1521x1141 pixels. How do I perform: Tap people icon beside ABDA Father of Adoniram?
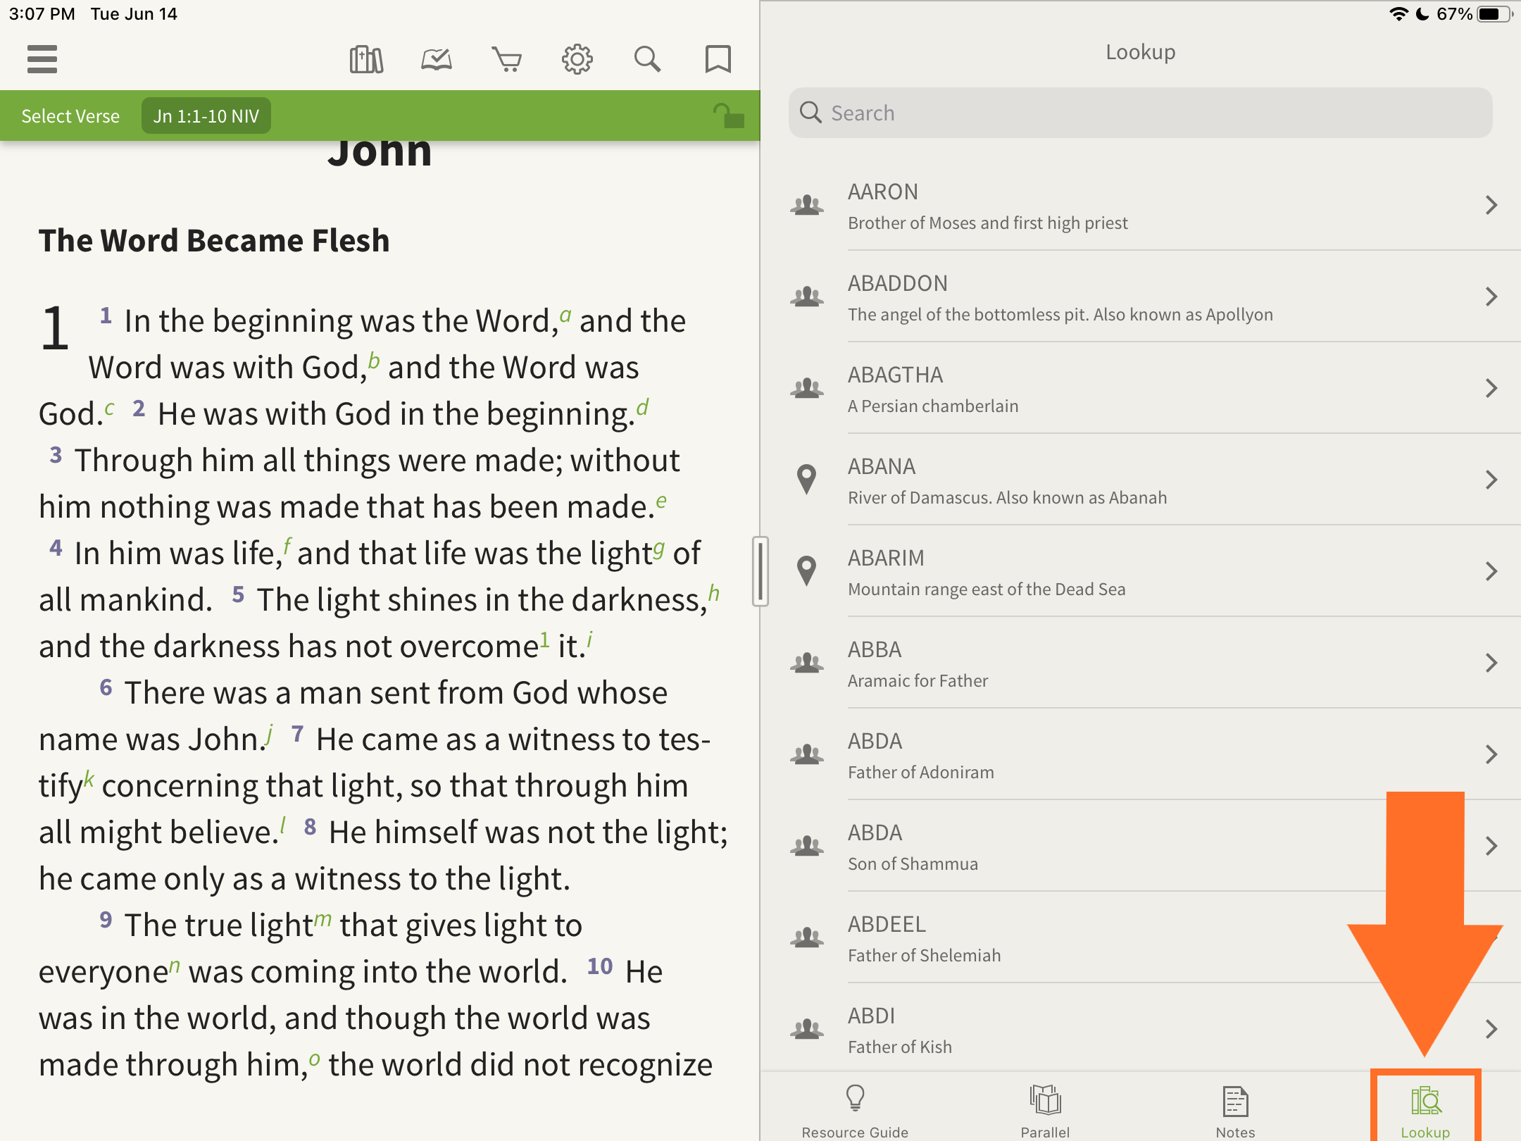tap(807, 754)
